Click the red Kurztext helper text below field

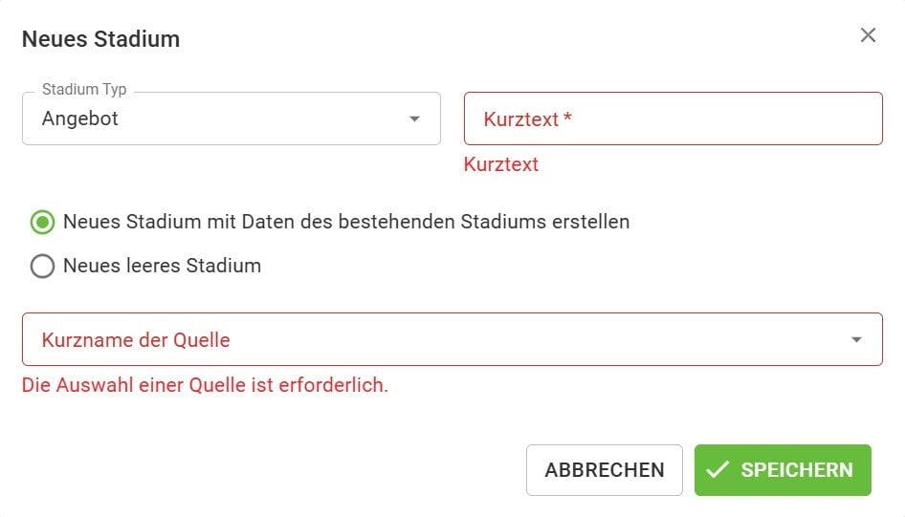[501, 164]
